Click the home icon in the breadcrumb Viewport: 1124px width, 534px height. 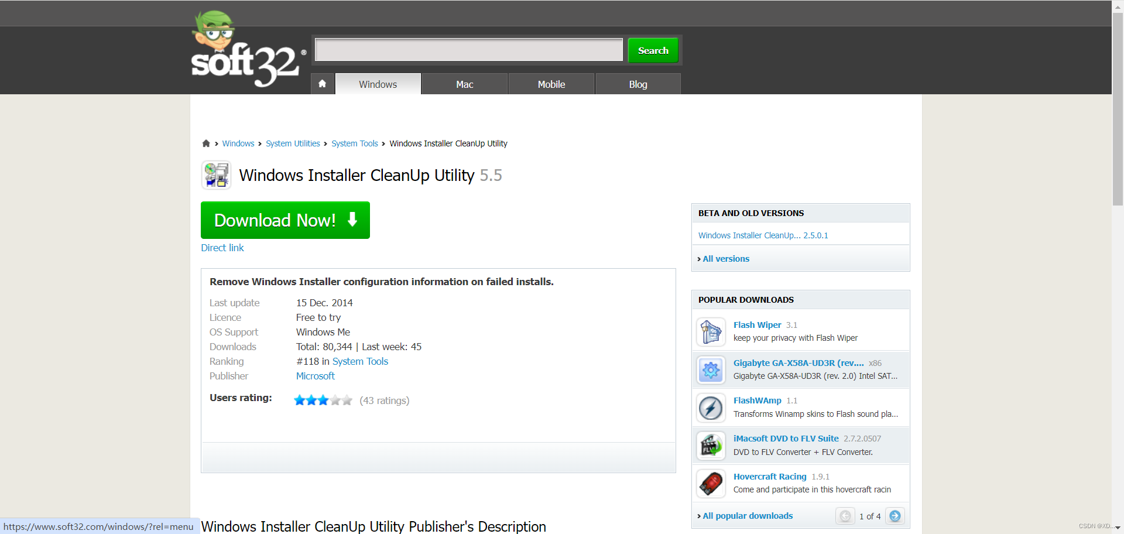(x=206, y=143)
